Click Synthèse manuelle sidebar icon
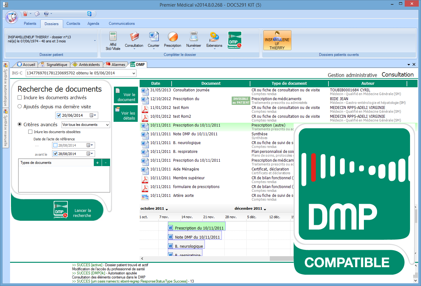Viewport: 421px width, 286px height. pos(5,111)
